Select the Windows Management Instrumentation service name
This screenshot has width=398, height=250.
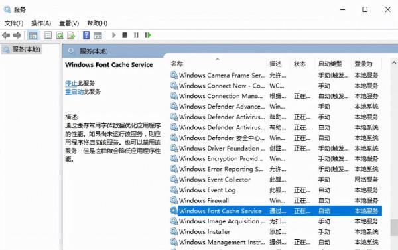(x=222, y=242)
